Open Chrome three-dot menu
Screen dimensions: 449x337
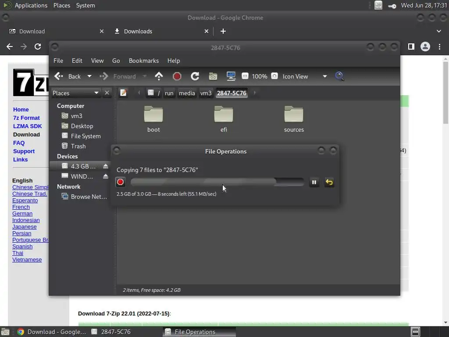[x=439, y=47]
